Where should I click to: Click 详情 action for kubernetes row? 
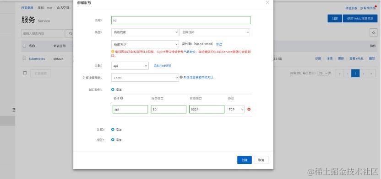(330, 58)
